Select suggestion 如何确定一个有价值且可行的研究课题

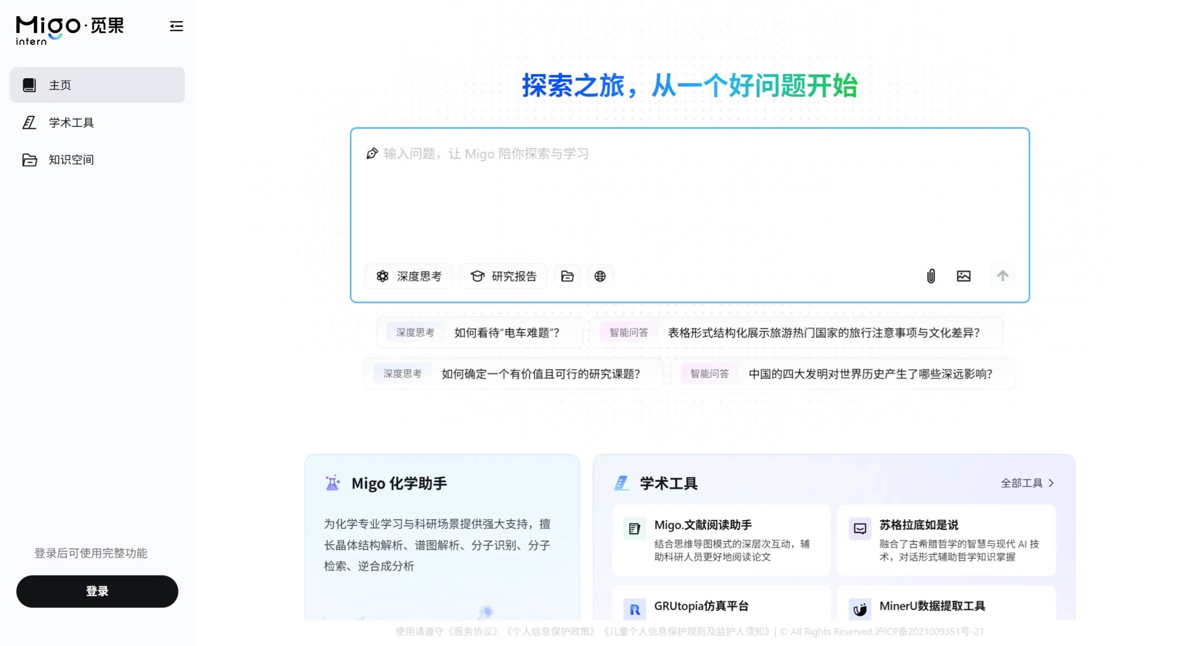point(513,374)
